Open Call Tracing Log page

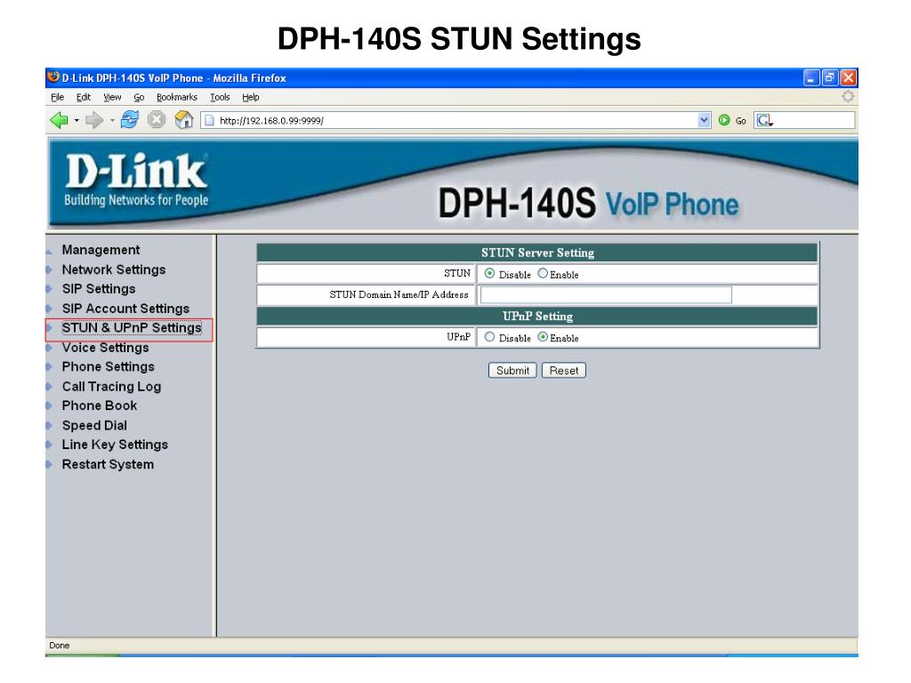click(111, 386)
